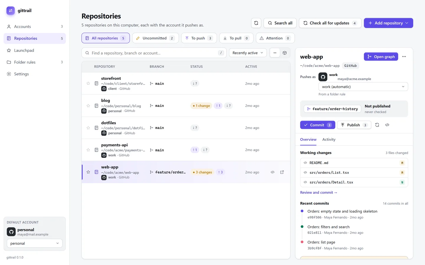Filter by To push repositories
The width and height of the screenshot is (425, 265).
pos(199,38)
